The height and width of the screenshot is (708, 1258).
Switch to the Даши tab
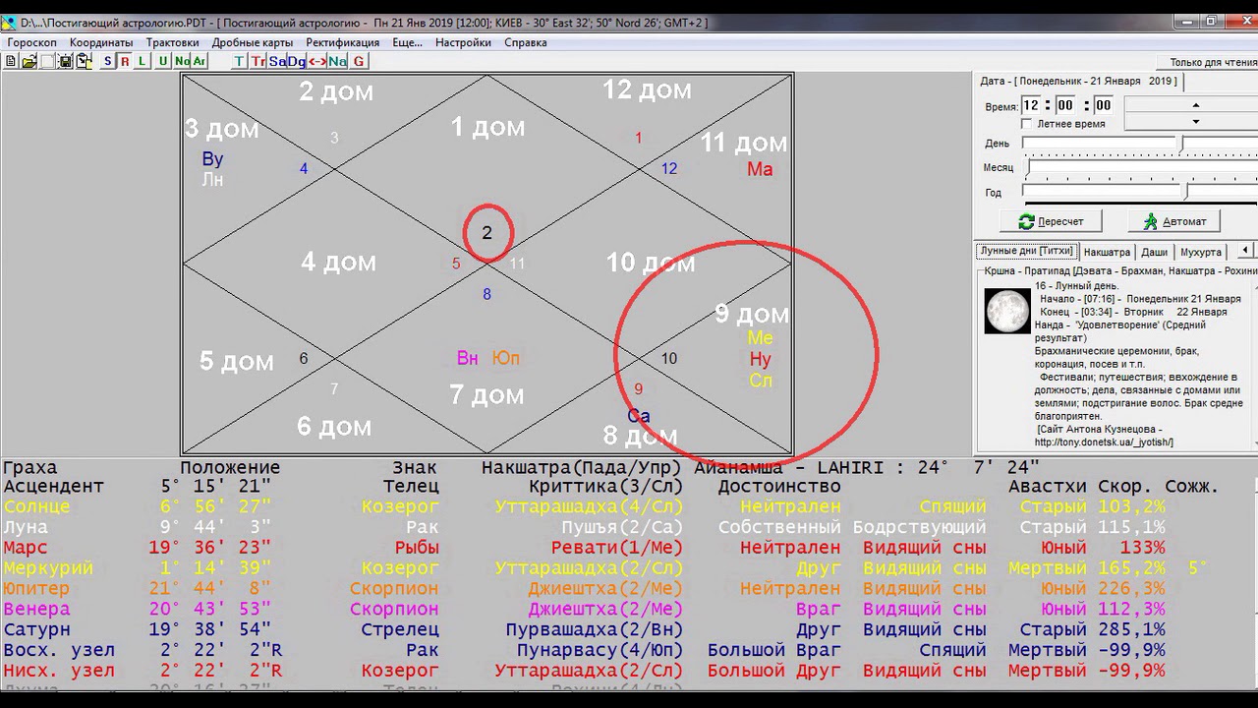1155,252
